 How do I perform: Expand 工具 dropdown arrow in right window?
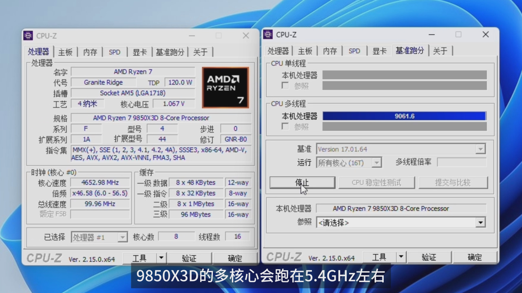(x=401, y=257)
